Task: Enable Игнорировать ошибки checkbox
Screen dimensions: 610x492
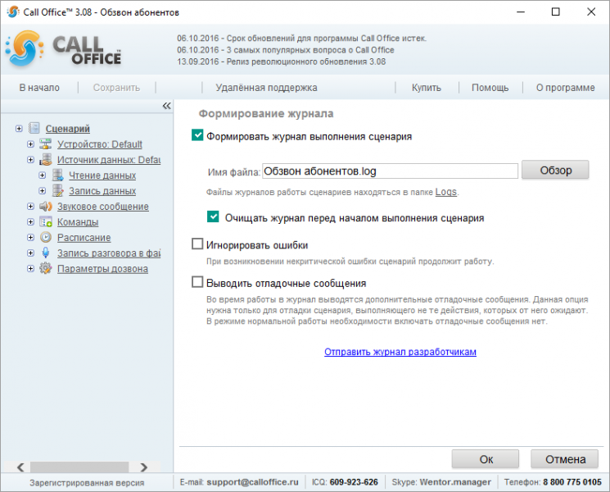Action: (x=197, y=244)
